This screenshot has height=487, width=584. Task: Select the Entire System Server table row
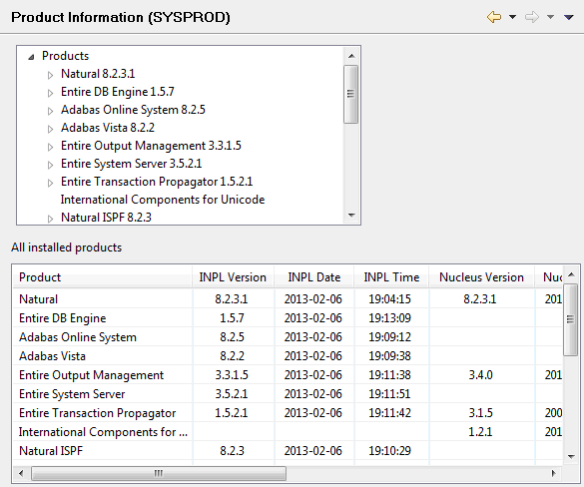(x=288, y=394)
